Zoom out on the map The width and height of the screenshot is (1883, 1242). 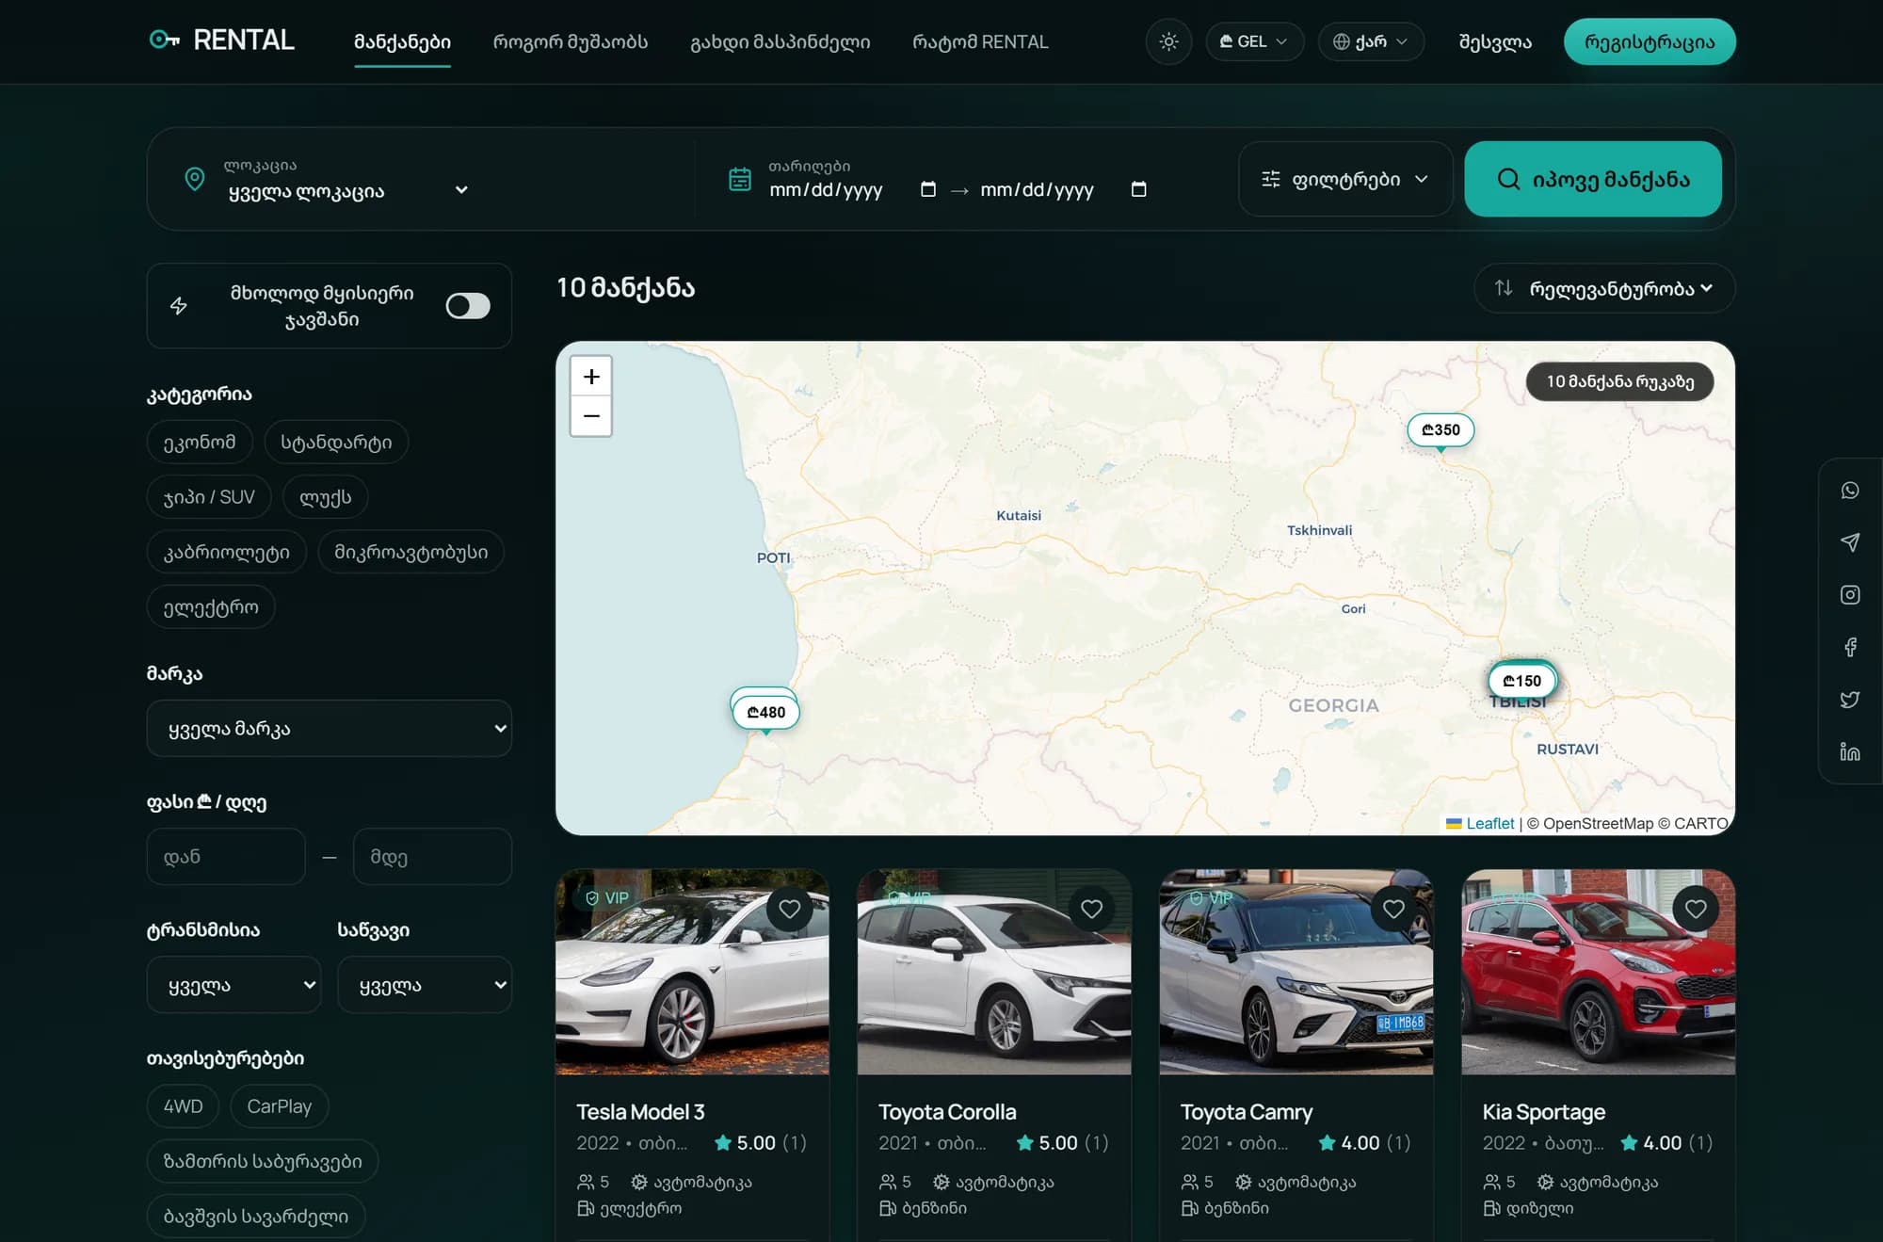click(591, 416)
